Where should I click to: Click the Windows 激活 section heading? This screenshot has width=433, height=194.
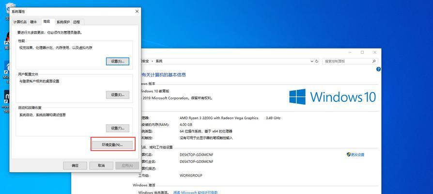pyautogui.click(x=144, y=185)
